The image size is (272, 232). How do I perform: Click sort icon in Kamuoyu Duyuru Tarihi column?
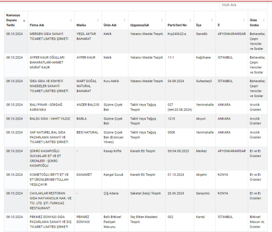point(24,20)
